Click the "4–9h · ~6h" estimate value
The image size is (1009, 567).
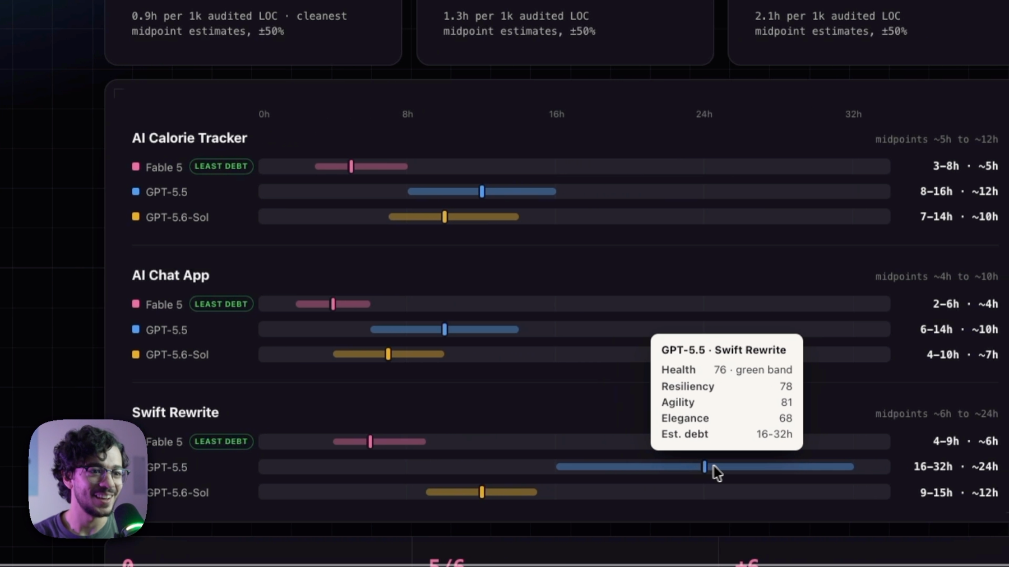[965, 441]
